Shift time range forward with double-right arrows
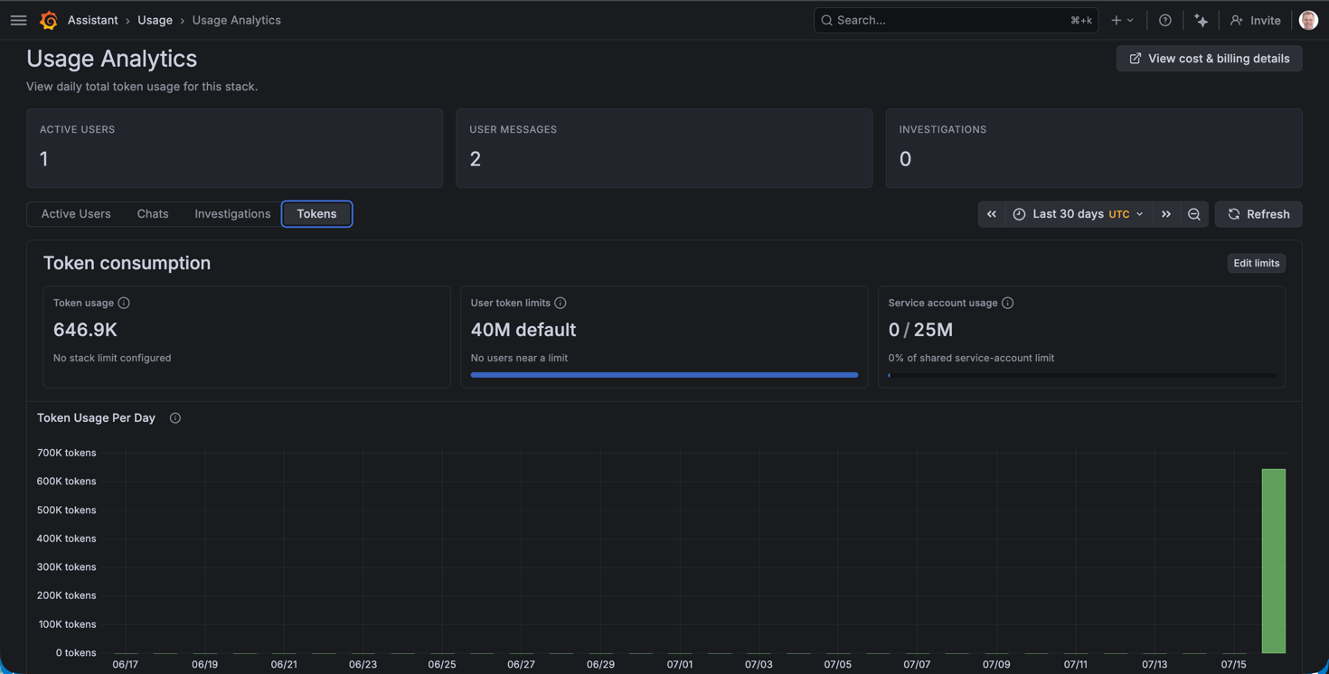 tap(1166, 214)
